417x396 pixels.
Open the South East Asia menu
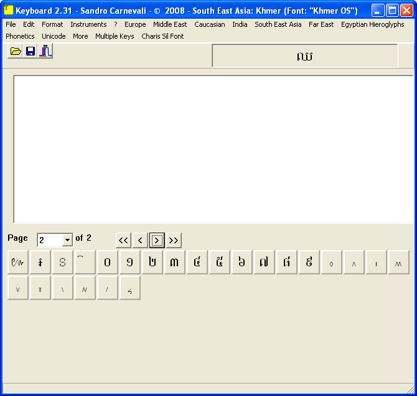pos(278,24)
